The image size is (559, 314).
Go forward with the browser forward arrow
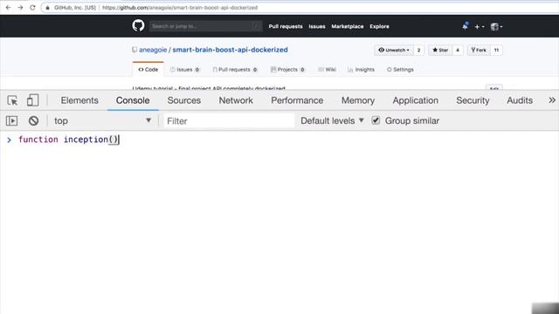pyautogui.click(x=20, y=8)
